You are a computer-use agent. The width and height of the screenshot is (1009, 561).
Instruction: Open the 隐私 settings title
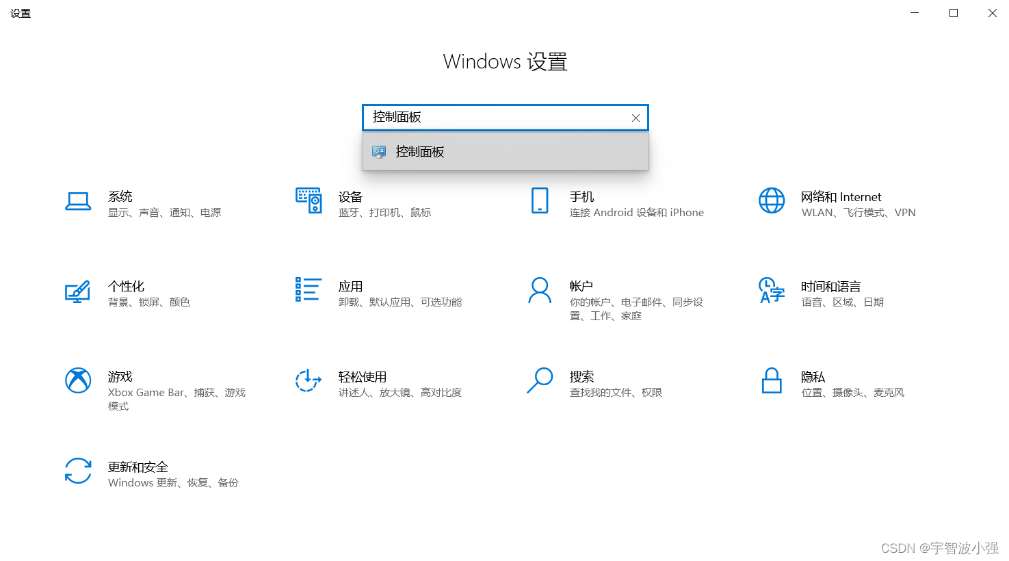click(x=813, y=377)
